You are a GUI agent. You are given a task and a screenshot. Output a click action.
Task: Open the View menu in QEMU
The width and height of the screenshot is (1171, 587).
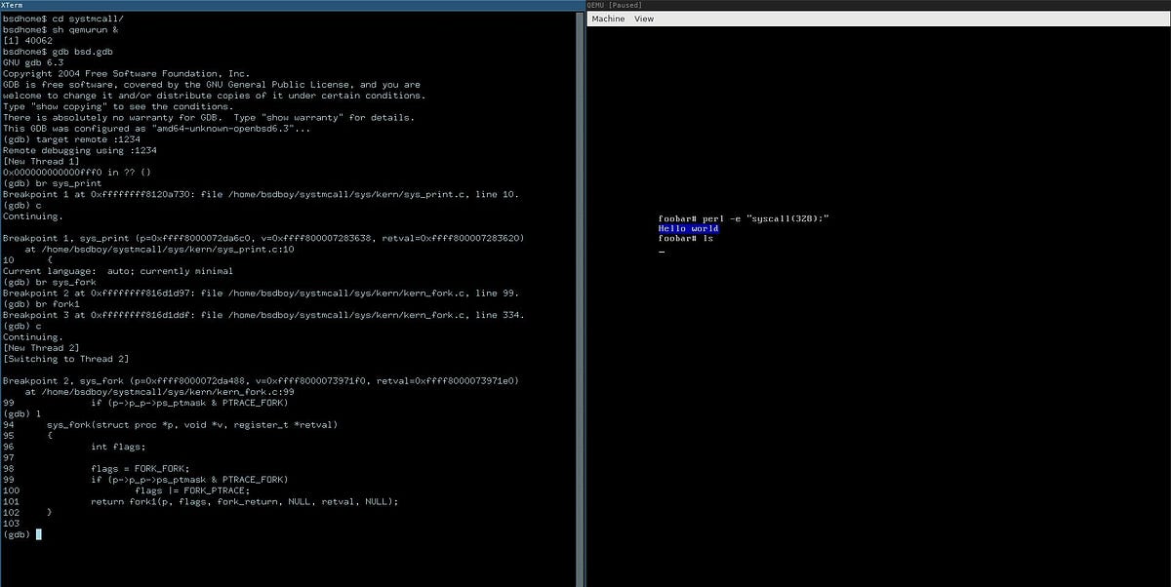pos(642,19)
